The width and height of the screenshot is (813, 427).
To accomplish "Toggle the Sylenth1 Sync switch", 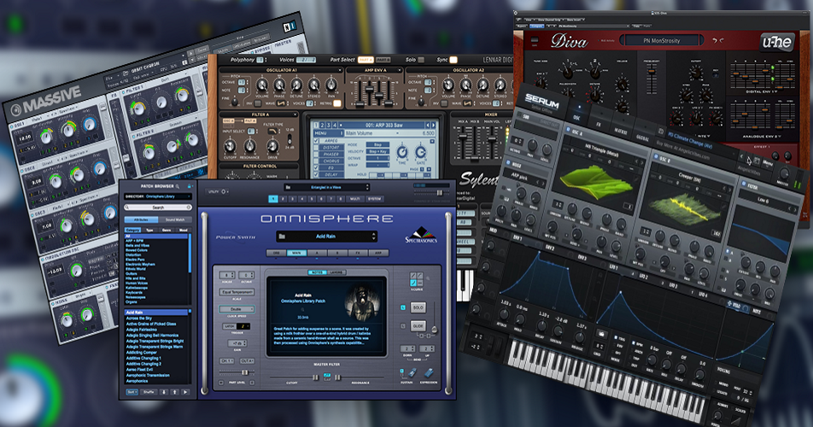I will (x=453, y=60).
